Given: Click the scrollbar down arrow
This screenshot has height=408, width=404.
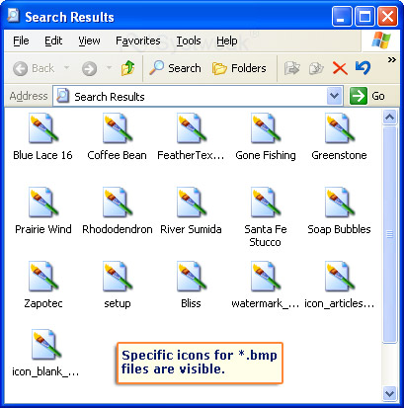Looking at the screenshot, I should pos(390,394).
